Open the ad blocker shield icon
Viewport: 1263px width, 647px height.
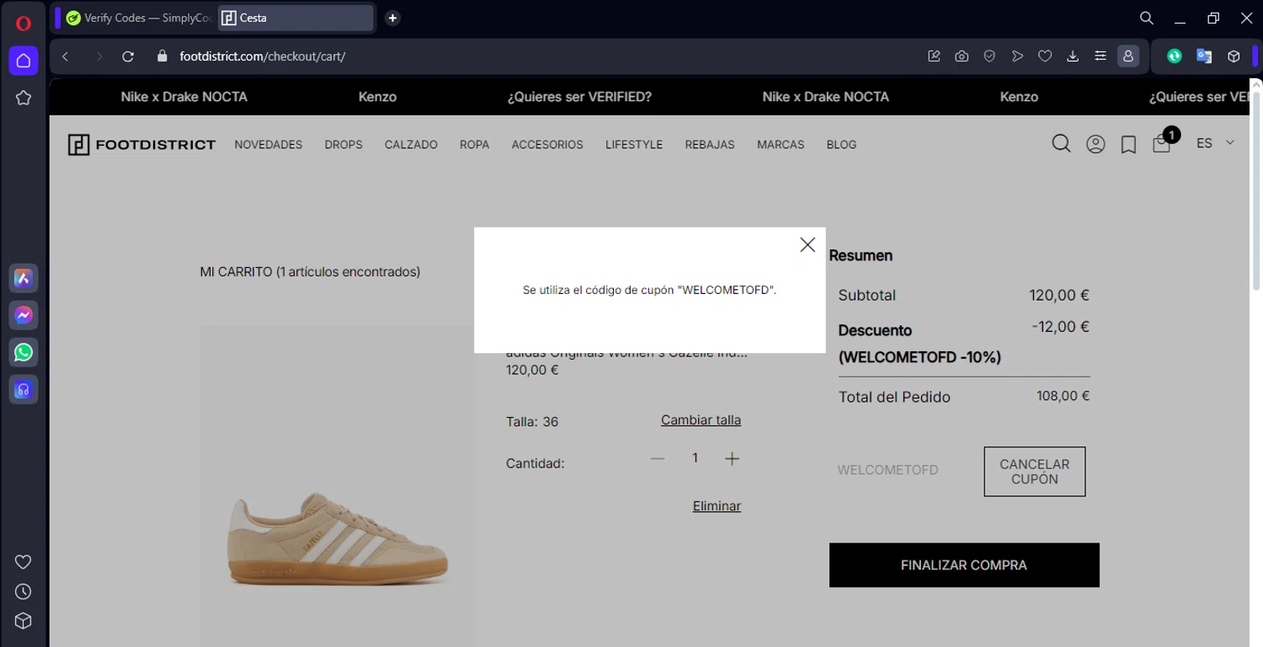[989, 56]
